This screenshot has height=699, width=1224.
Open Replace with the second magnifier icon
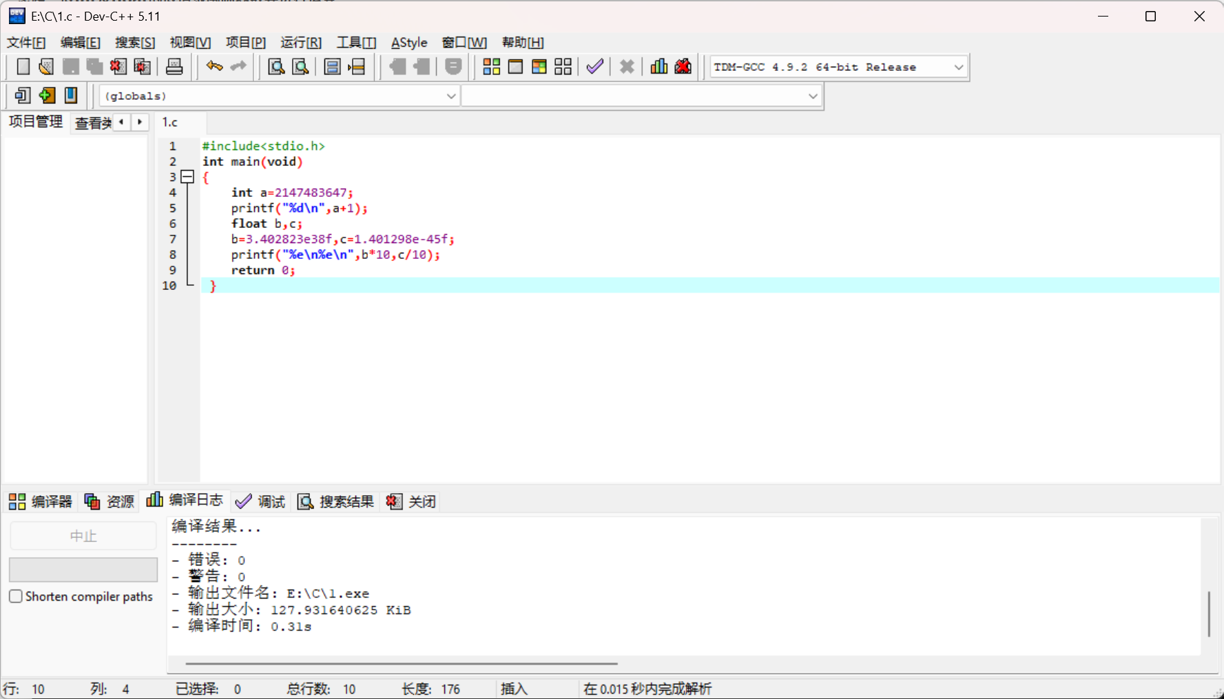point(300,67)
